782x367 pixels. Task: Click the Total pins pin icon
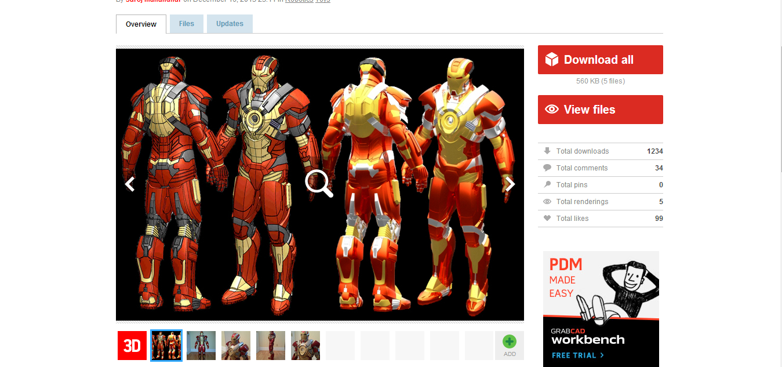[547, 184]
